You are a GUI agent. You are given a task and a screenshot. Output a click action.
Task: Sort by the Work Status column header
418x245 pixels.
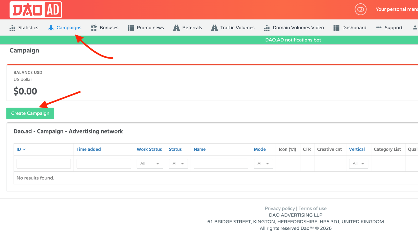[149, 149]
